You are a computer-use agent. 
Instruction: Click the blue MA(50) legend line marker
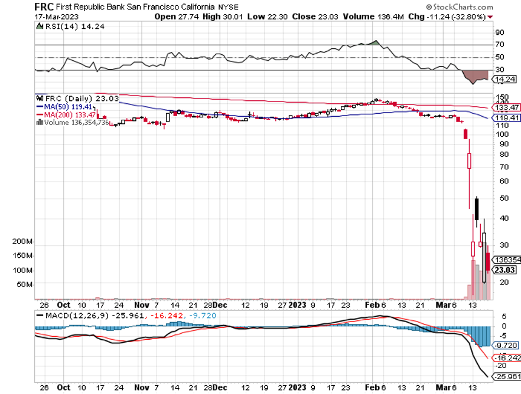(x=40, y=106)
